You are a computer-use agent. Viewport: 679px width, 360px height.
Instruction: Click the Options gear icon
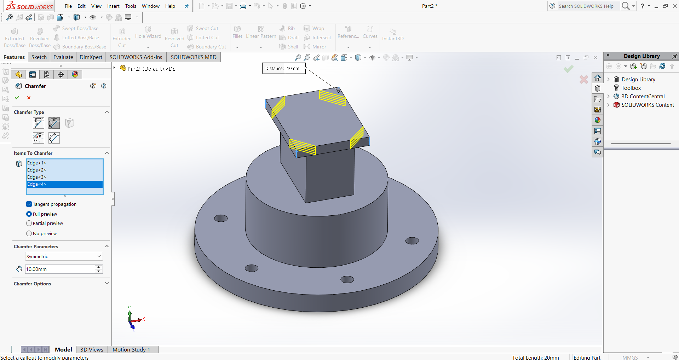click(303, 6)
